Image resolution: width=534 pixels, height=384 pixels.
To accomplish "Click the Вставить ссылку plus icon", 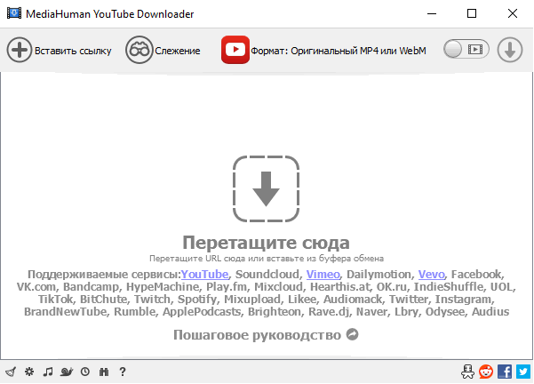I will point(20,50).
